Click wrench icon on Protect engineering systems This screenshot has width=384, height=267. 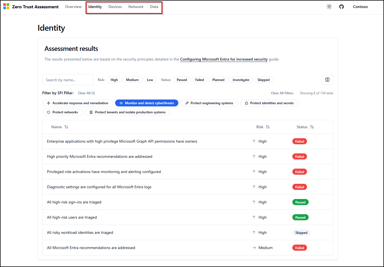[x=187, y=103]
